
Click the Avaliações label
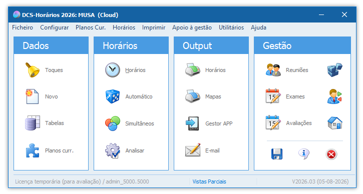299,123
